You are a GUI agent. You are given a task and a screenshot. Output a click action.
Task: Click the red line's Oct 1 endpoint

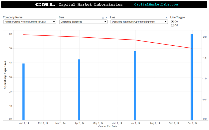click(x=192, y=48)
